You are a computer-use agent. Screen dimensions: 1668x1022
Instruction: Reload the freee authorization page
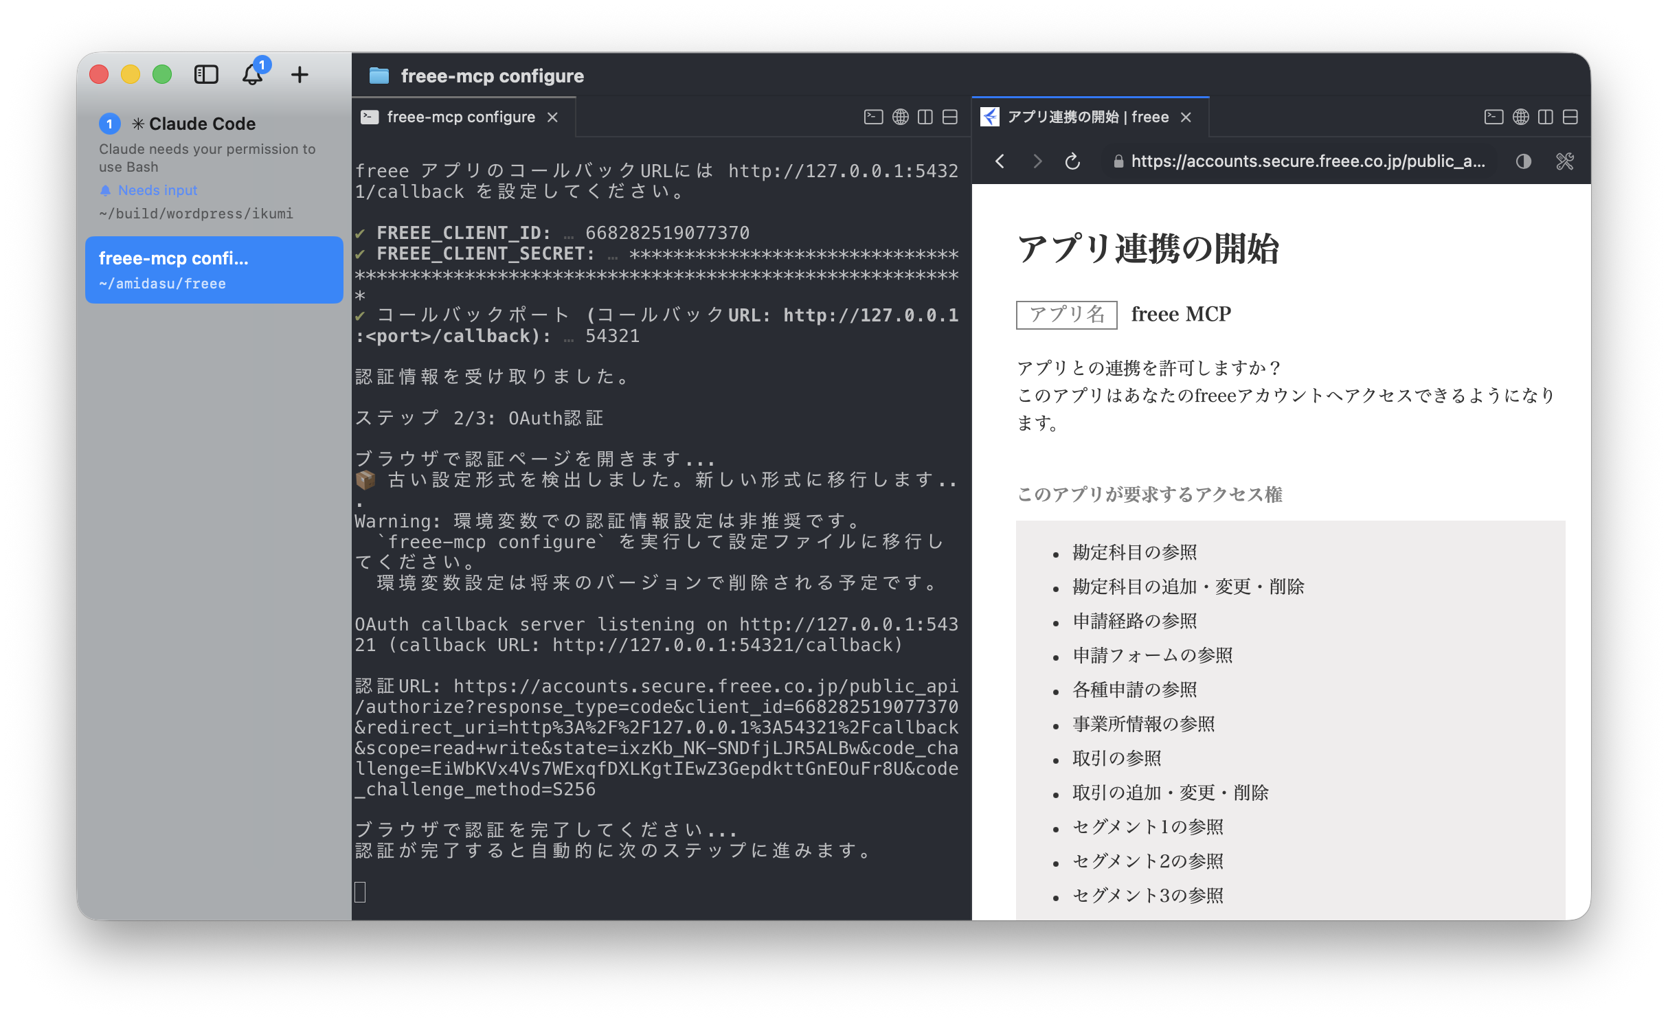[x=1072, y=161]
